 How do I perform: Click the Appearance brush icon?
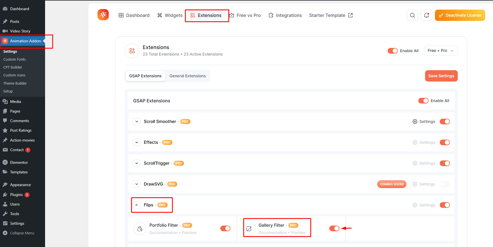[5, 185]
